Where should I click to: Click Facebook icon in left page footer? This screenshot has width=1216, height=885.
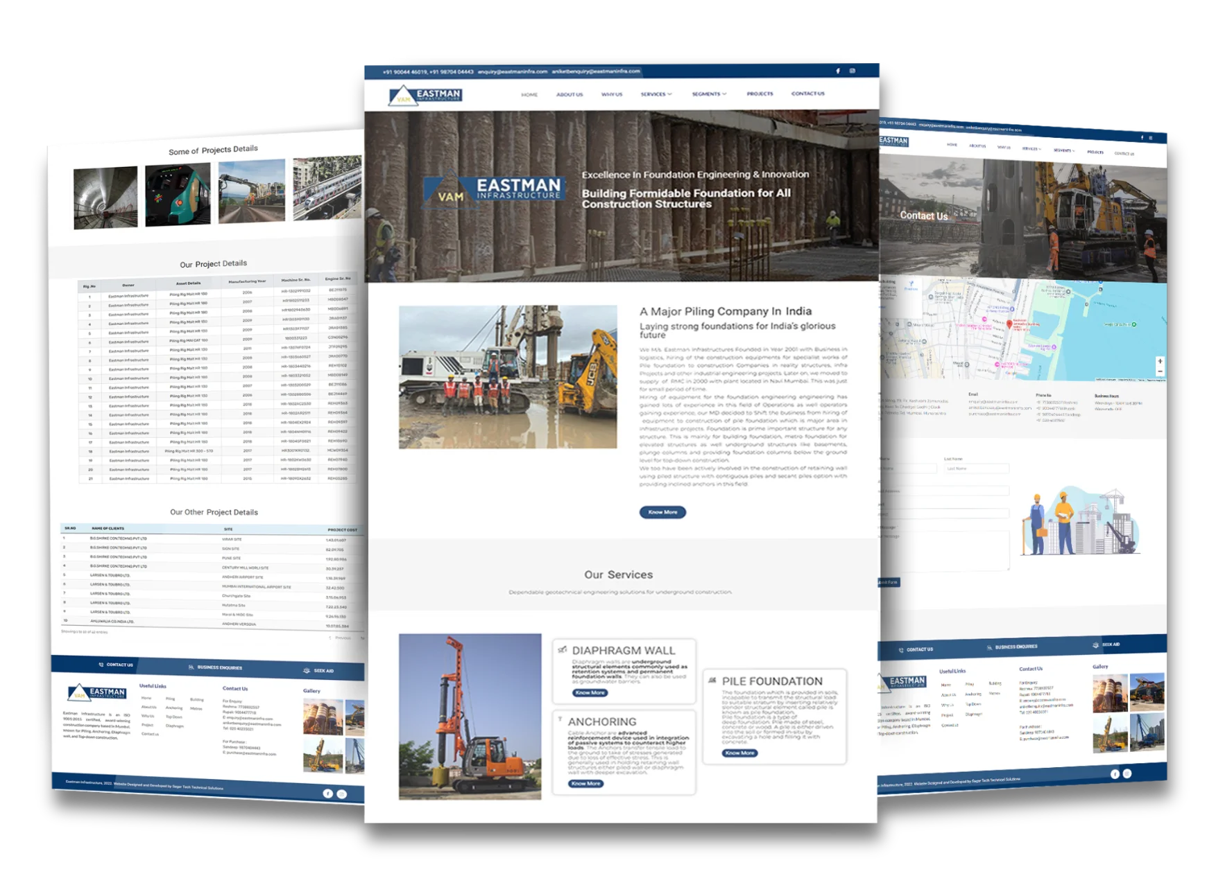[x=328, y=794]
